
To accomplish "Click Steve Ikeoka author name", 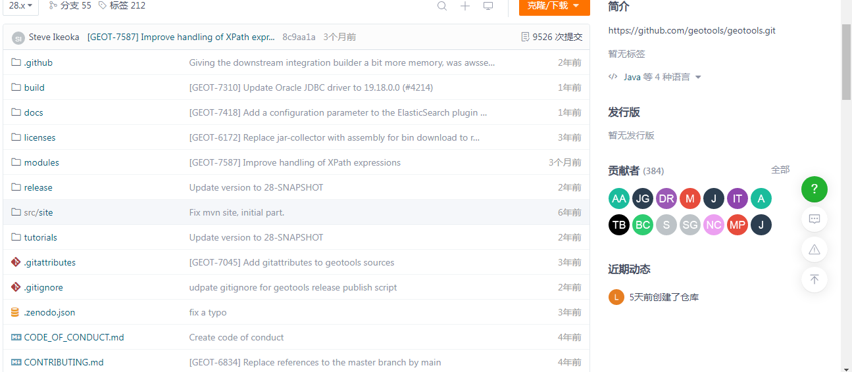I will point(54,37).
